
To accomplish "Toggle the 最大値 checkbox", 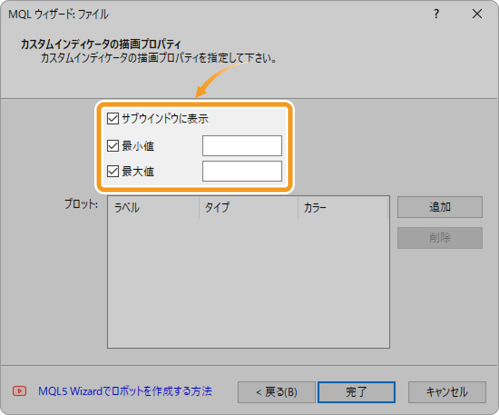I will pos(113,171).
